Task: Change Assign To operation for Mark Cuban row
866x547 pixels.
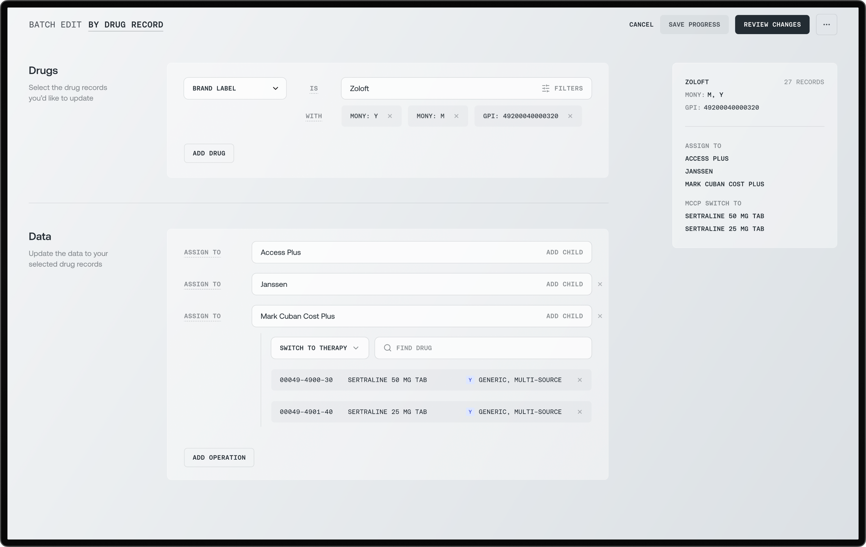Action: (202, 316)
